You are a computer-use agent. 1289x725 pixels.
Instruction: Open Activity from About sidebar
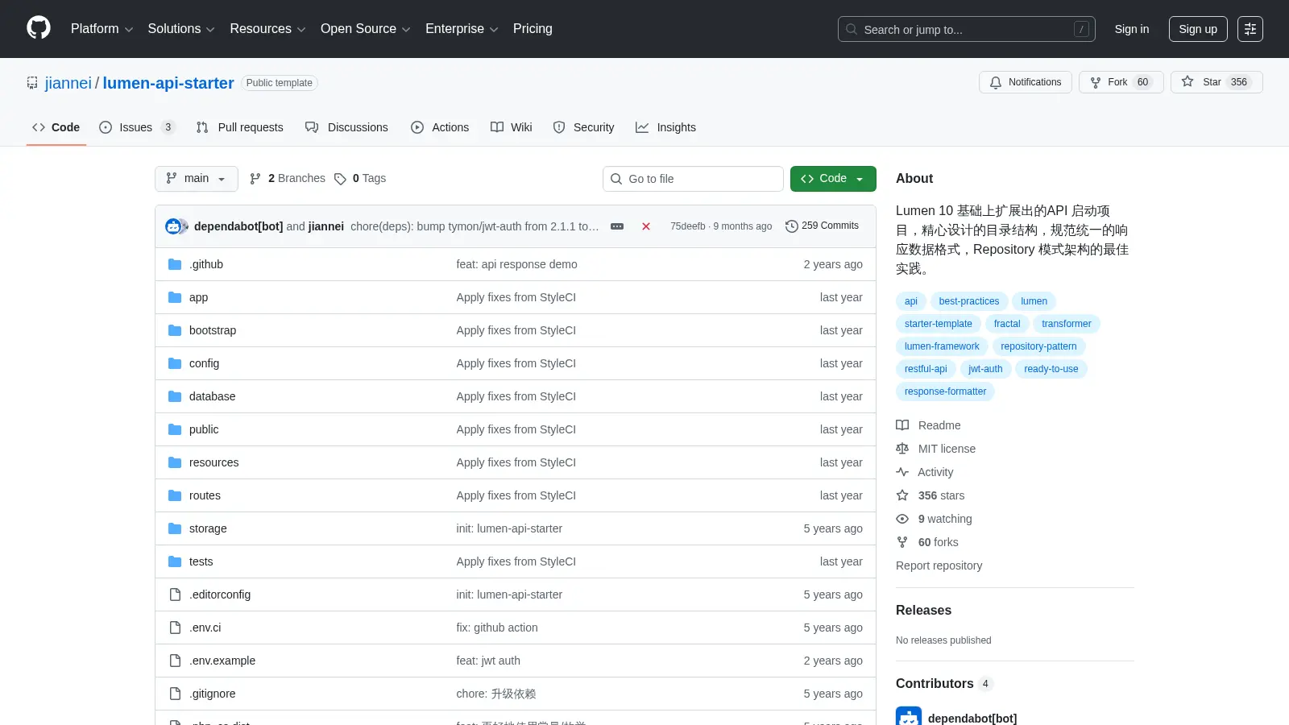click(925, 472)
